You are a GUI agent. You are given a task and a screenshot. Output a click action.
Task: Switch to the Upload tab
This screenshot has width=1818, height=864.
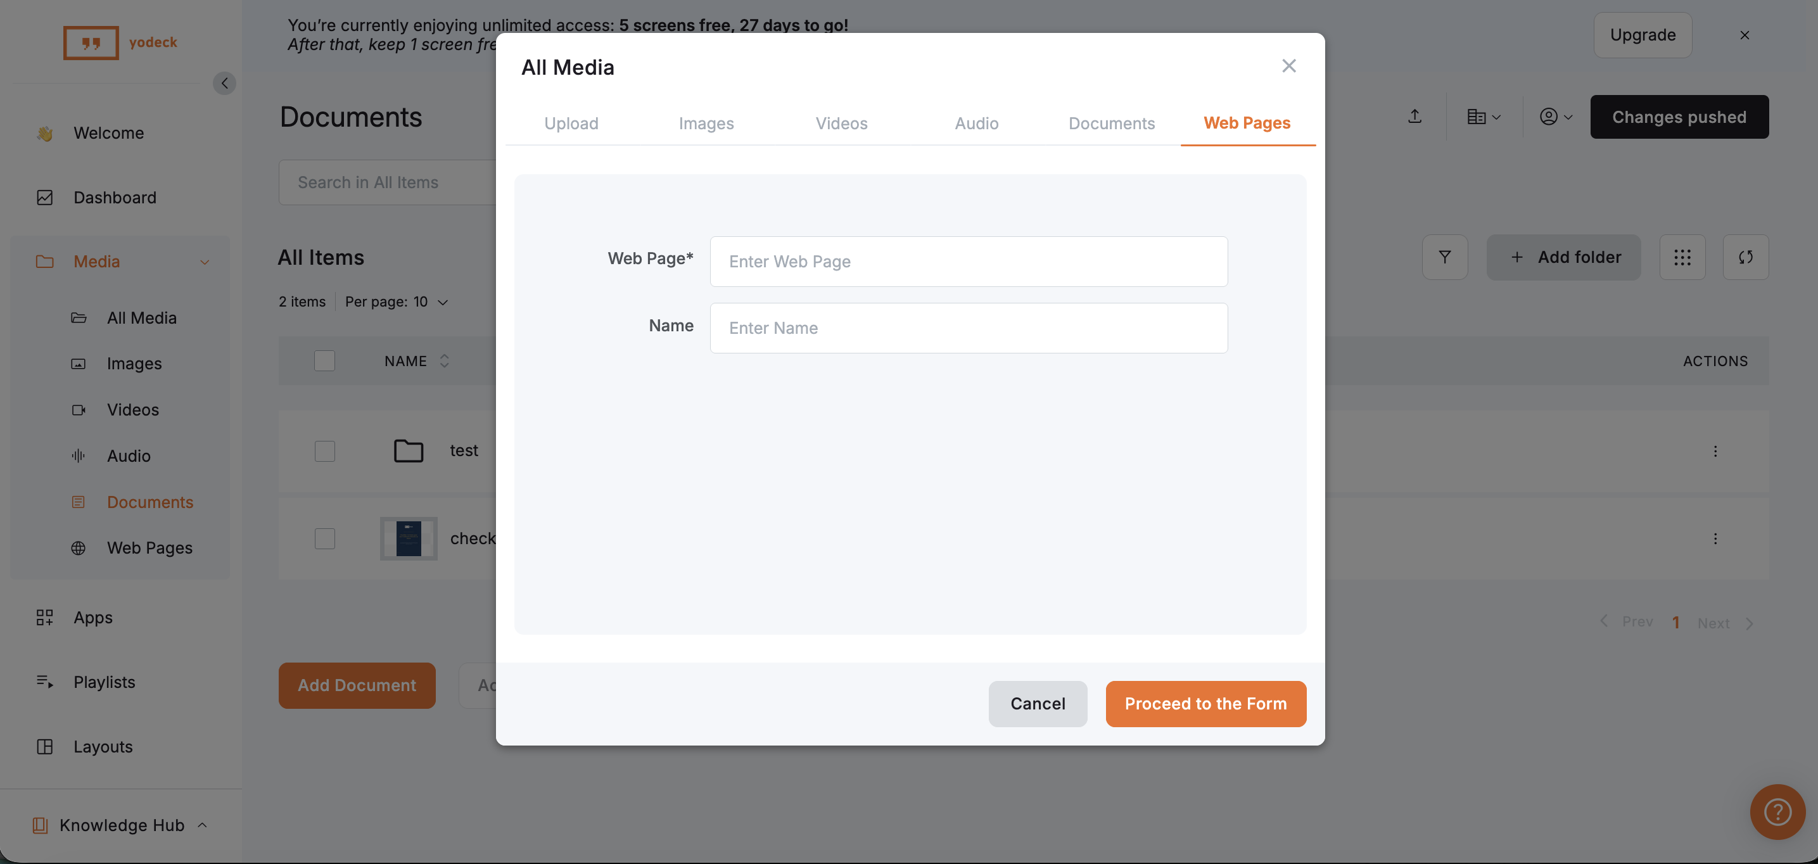coord(571,124)
